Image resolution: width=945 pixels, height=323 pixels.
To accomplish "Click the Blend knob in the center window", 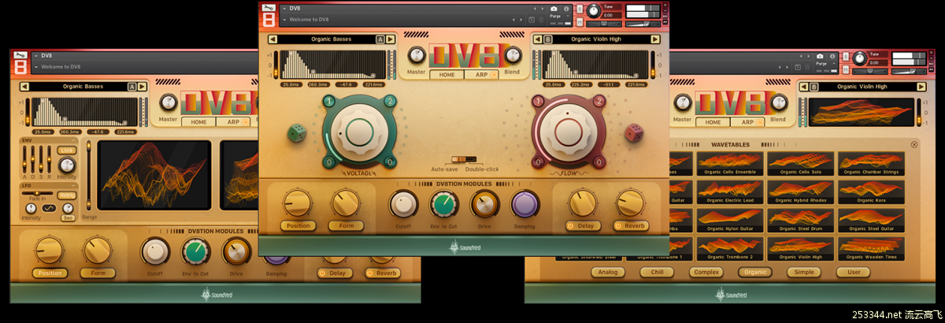I will 512,55.
